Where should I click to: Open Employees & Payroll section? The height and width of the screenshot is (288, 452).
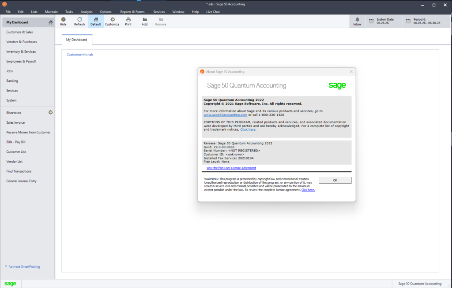21,62
